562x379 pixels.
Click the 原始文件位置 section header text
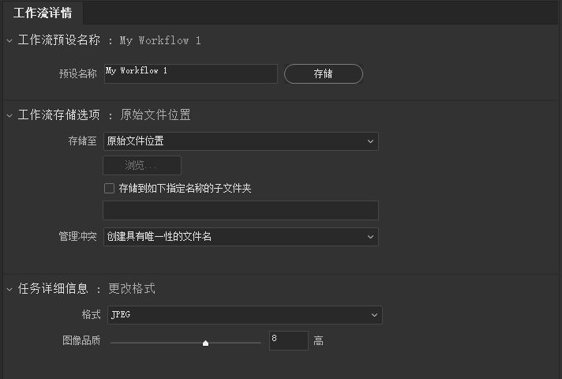point(155,114)
